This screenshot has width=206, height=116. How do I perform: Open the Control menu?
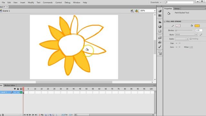coord(59,3)
